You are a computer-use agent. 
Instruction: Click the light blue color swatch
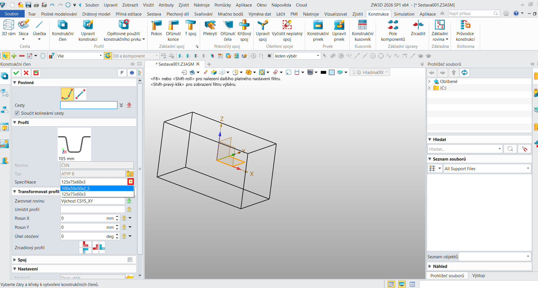click(x=331, y=72)
